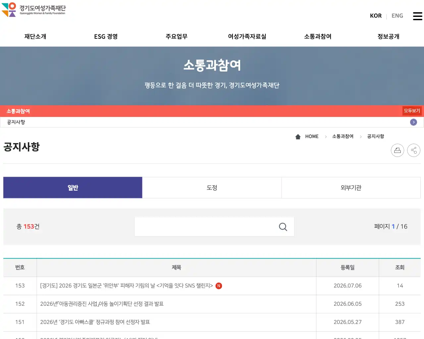This screenshot has width=424, height=339.
Task: Click date 2026.06.05 cell
Action: pos(347,304)
